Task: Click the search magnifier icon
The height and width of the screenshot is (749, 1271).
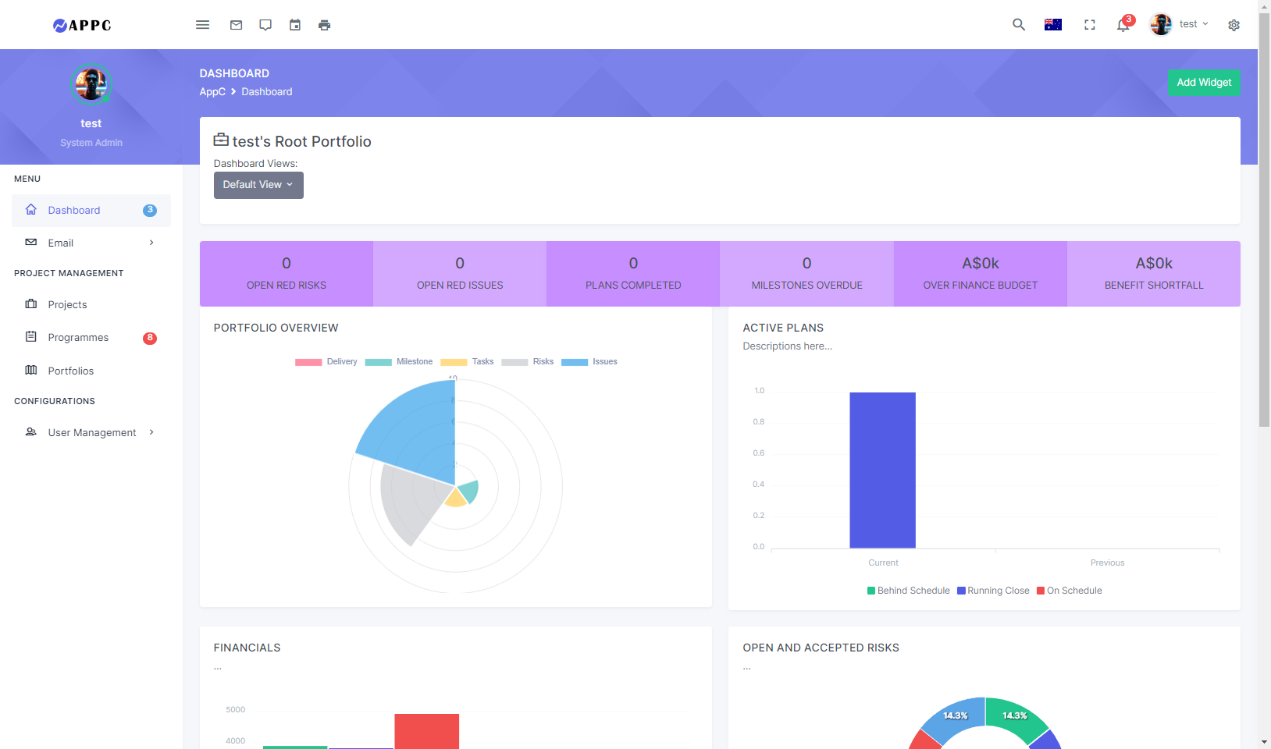Action: tap(1019, 25)
